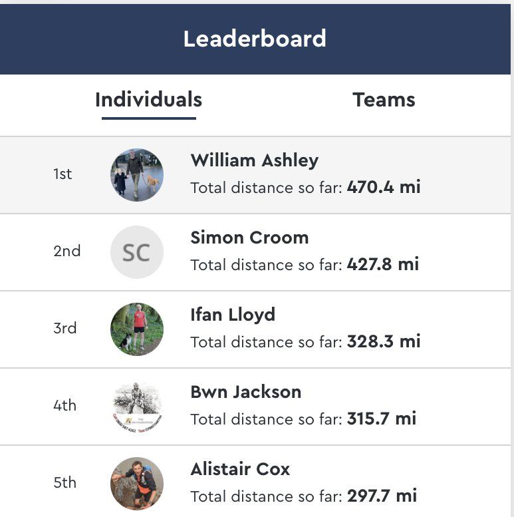Screen dimensions: 514x517
Task: Click Simon Croom's 427.8 mi distance
Action: point(383,265)
